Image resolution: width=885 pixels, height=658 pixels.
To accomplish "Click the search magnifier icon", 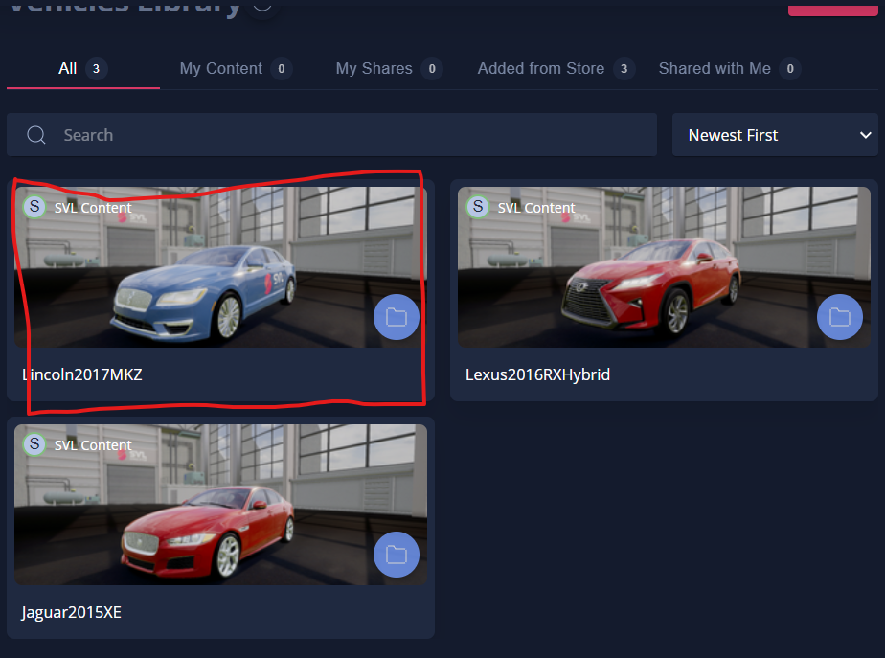I will 36,135.
